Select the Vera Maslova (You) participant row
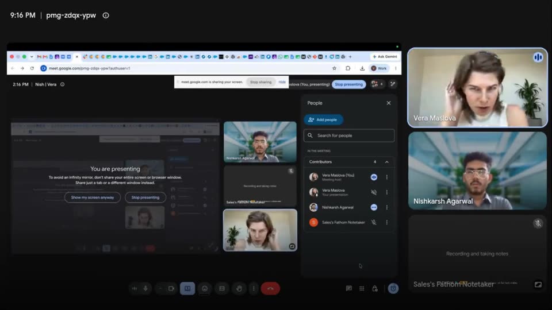552x310 pixels. point(349,177)
